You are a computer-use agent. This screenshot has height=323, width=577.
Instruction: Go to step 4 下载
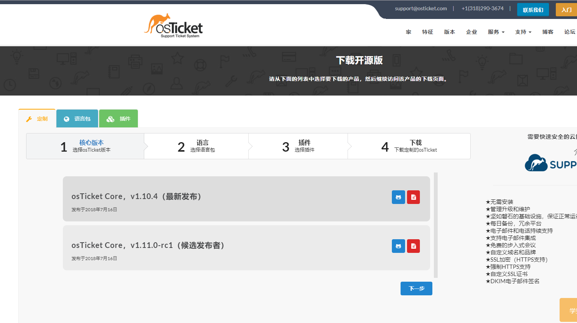coord(409,146)
